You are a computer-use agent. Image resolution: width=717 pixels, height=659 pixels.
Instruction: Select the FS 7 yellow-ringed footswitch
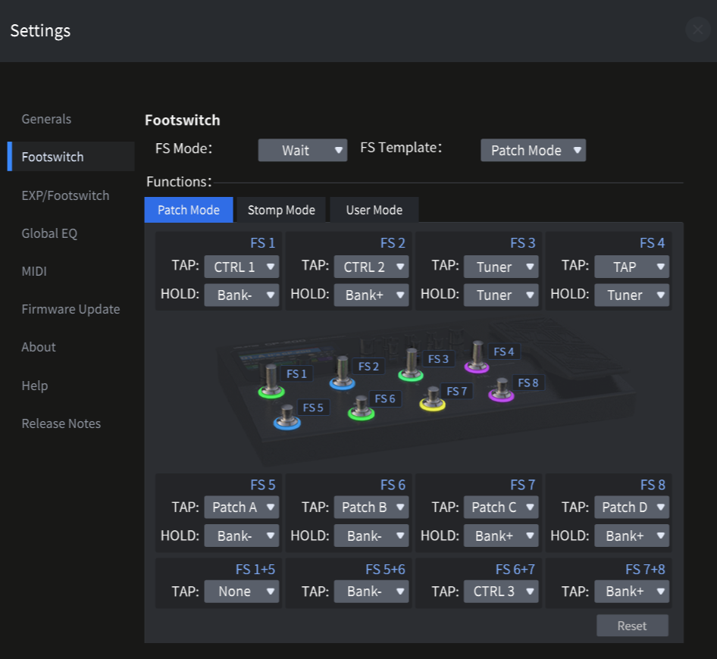coord(432,399)
